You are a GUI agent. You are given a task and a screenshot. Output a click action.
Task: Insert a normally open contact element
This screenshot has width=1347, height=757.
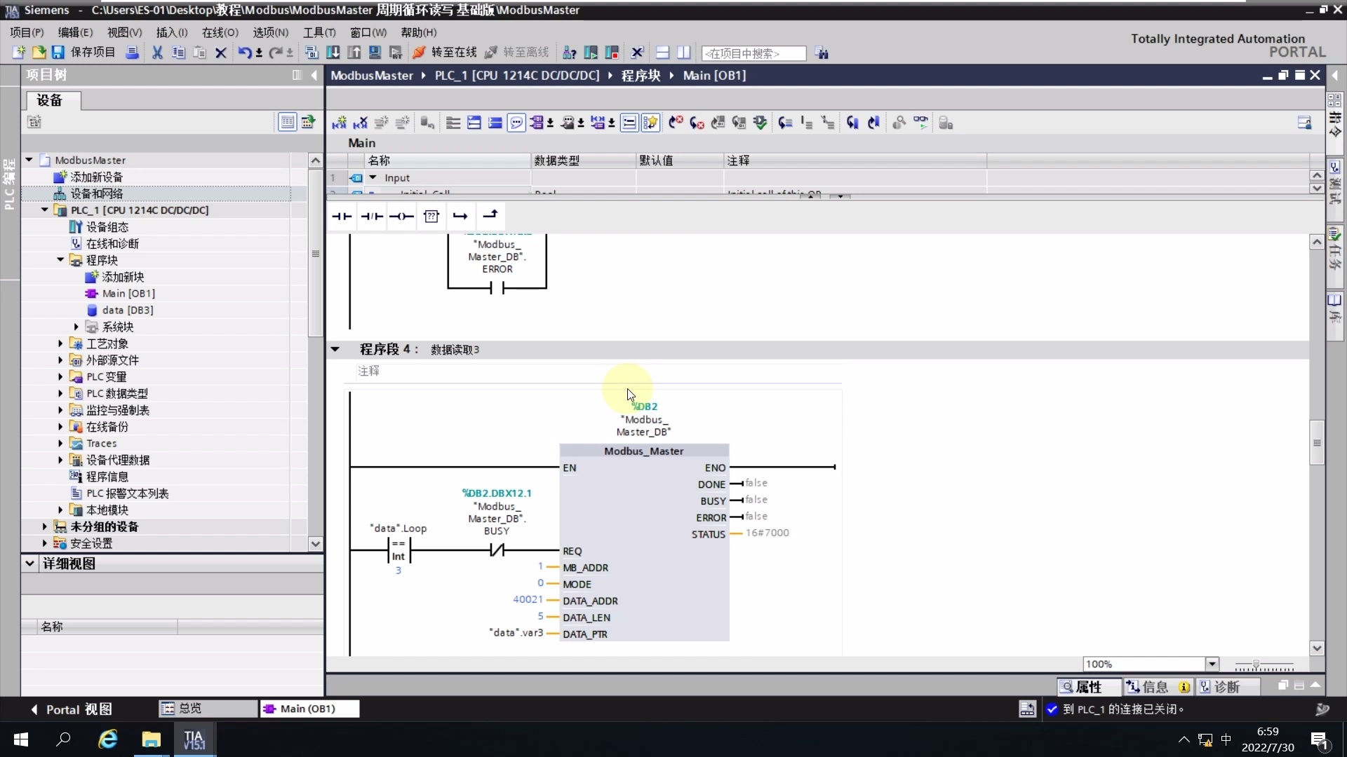(x=342, y=216)
